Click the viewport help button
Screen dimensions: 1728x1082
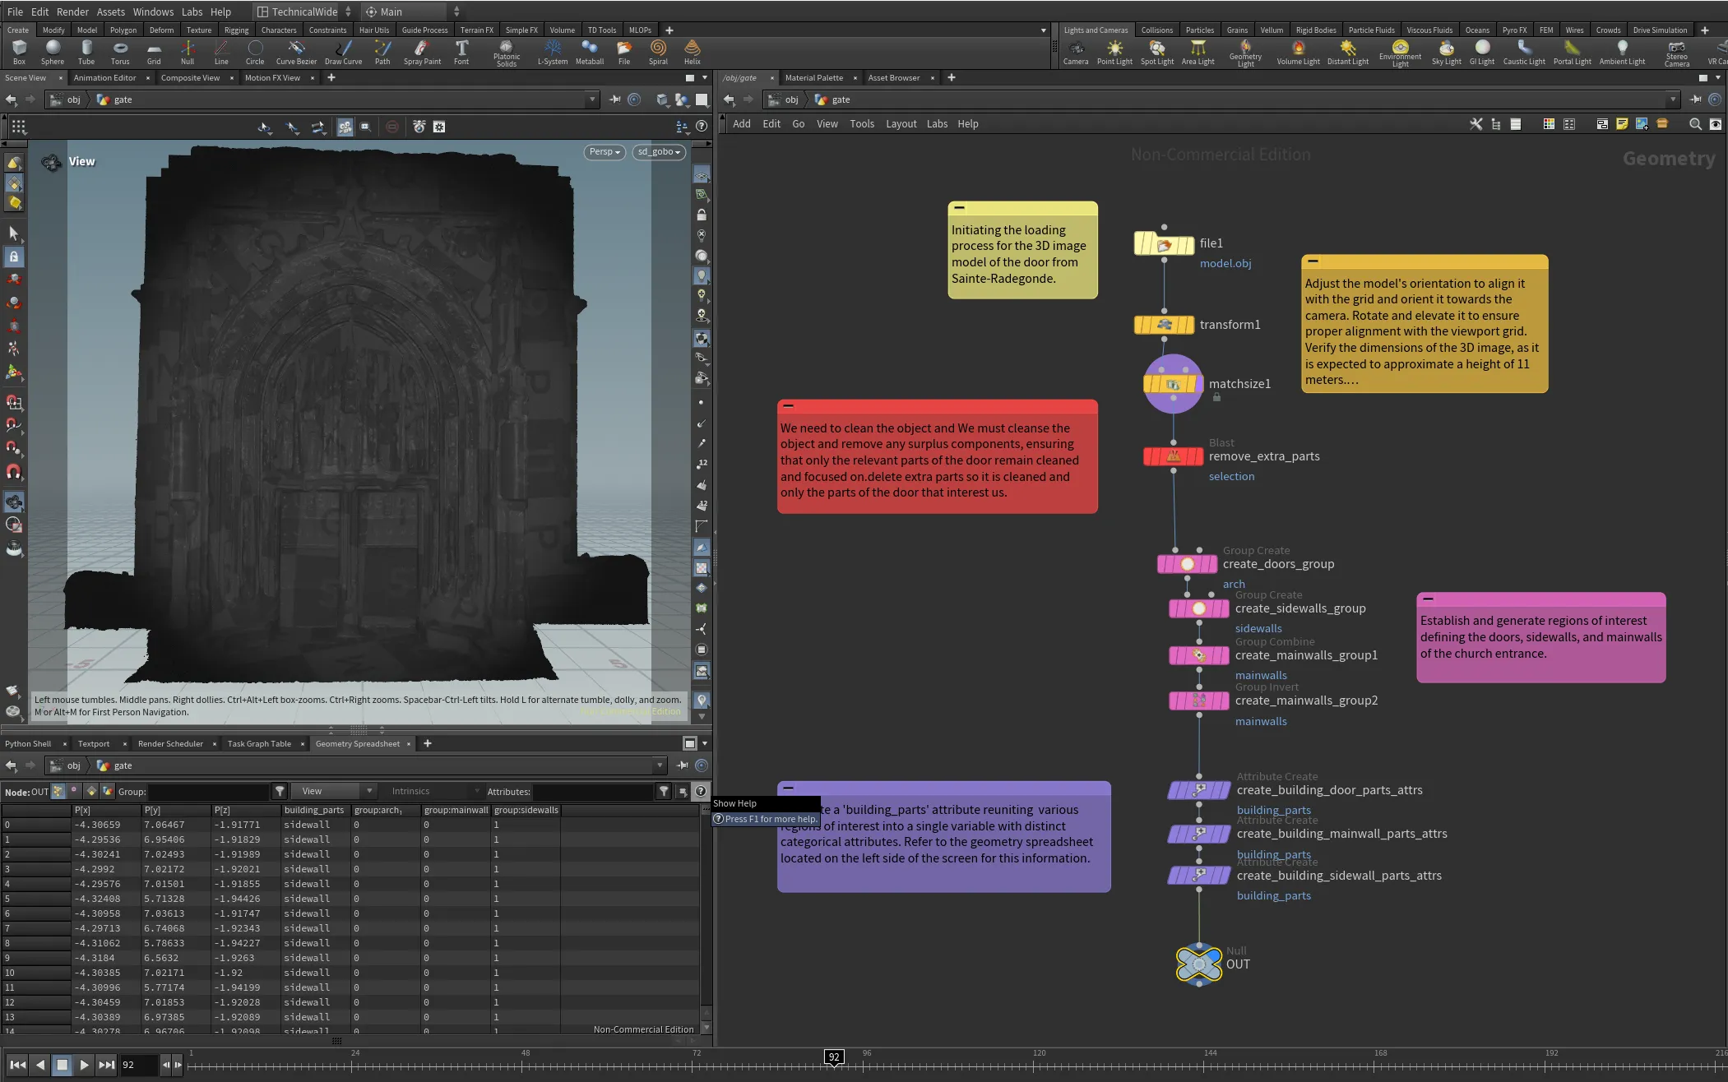pyautogui.click(x=702, y=127)
